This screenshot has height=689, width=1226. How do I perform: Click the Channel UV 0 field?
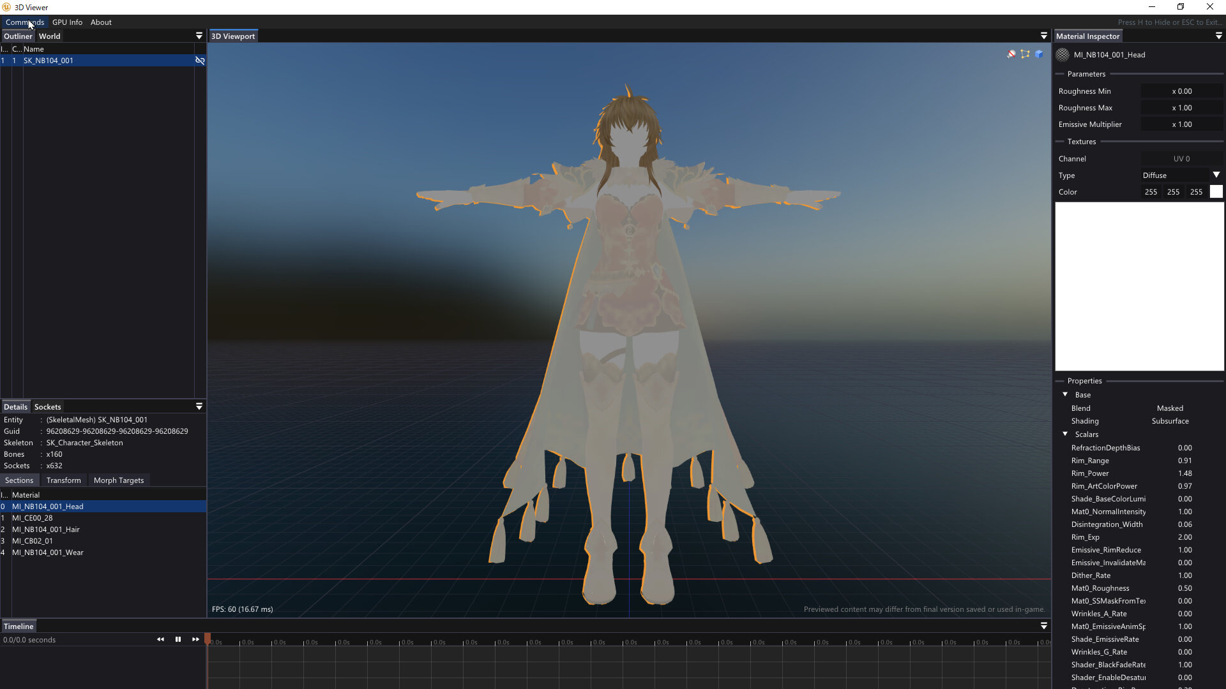[1182, 159]
